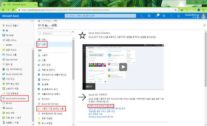Image resolution: width=207 pixels, height=126 pixels.
Task: Open the Chrome menu (three dots)
Action: click(x=204, y=10)
